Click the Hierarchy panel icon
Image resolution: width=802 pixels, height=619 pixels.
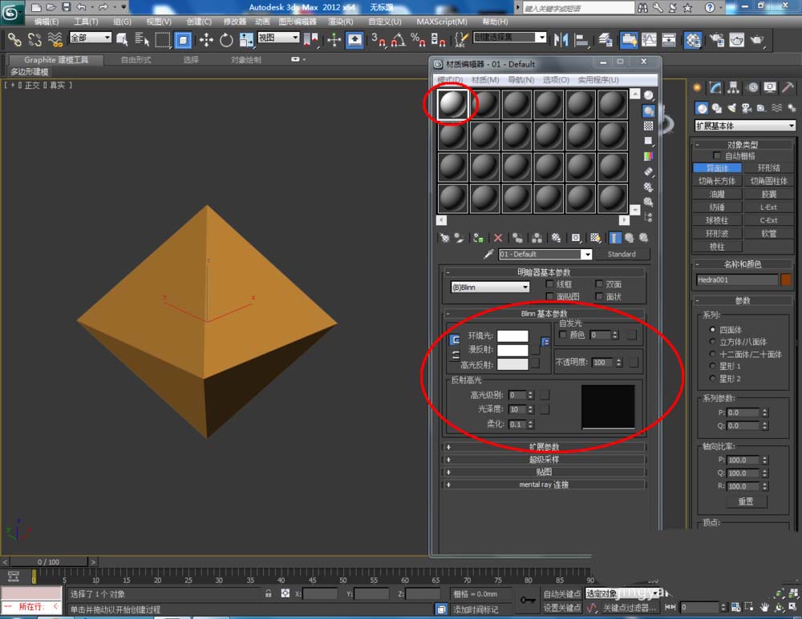tap(734, 87)
